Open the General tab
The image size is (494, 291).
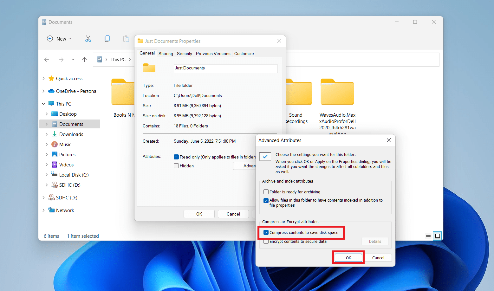pos(147,53)
